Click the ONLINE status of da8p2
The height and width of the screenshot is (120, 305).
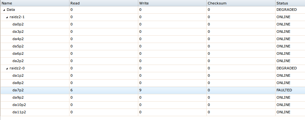coord(283,83)
